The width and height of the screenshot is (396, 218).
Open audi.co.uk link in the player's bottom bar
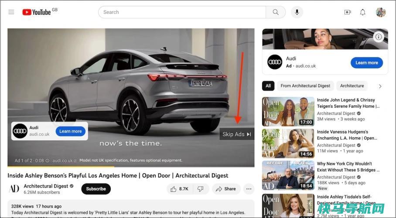tap(64, 160)
